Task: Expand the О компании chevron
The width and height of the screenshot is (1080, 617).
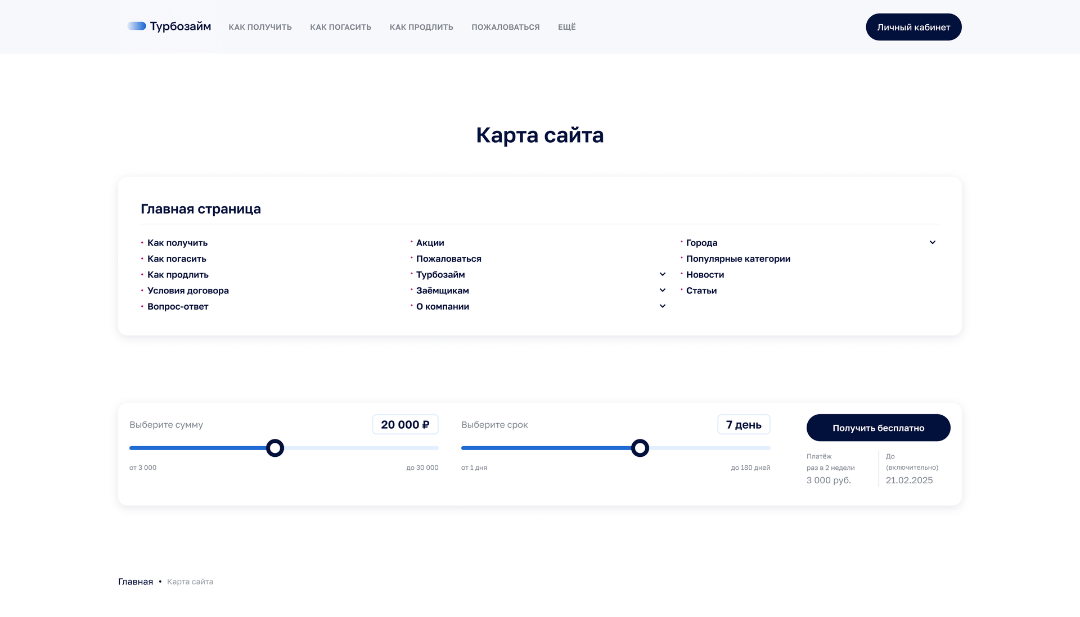Action: (x=662, y=306)
